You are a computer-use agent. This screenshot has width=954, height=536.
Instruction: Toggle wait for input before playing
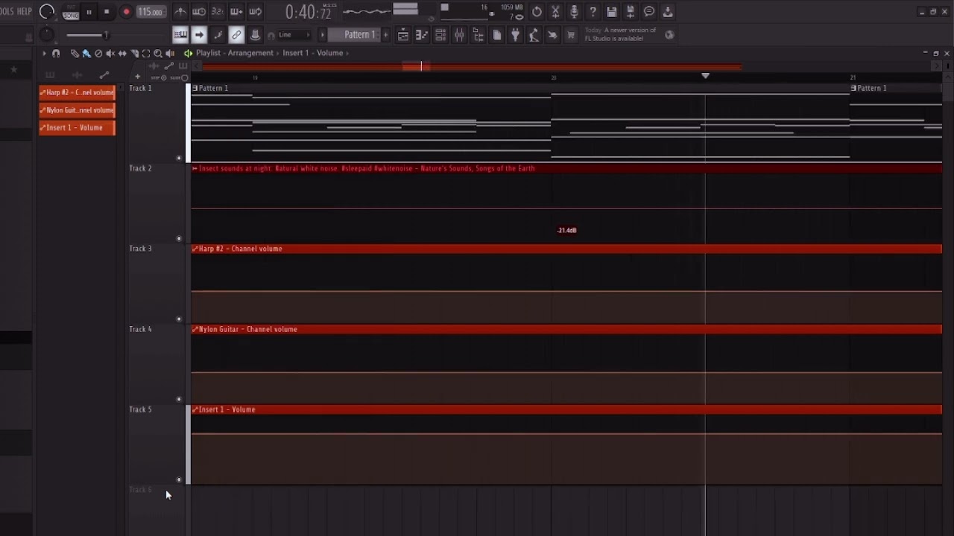point(199,11)
